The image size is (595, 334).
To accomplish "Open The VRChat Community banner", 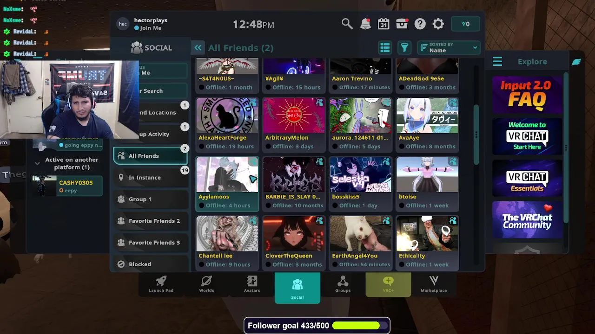I will click(x=527, y=219).
